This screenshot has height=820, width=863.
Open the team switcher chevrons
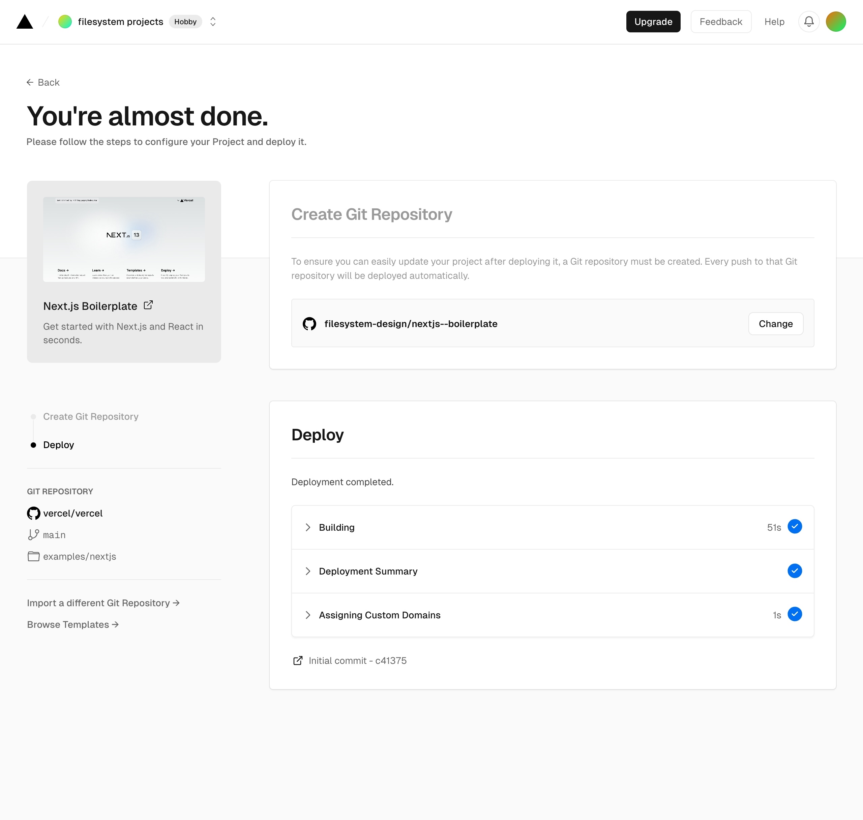point(213,22)
